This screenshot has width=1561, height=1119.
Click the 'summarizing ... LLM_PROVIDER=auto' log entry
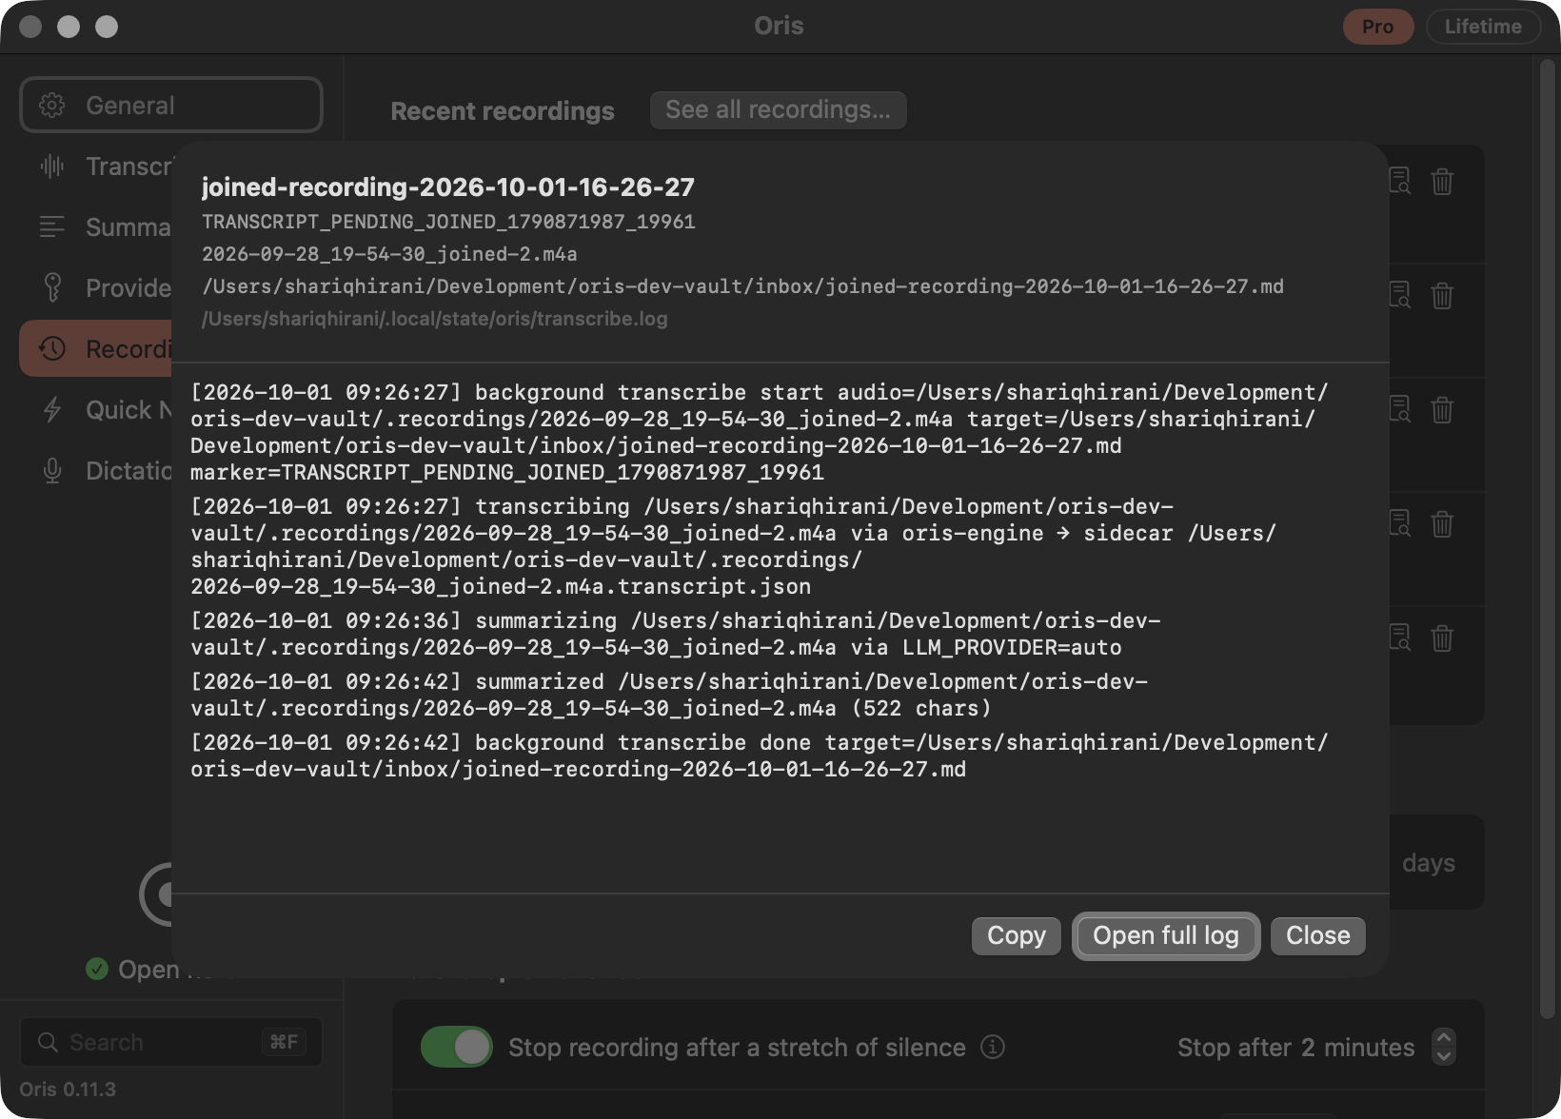click(x=676, y=634)
